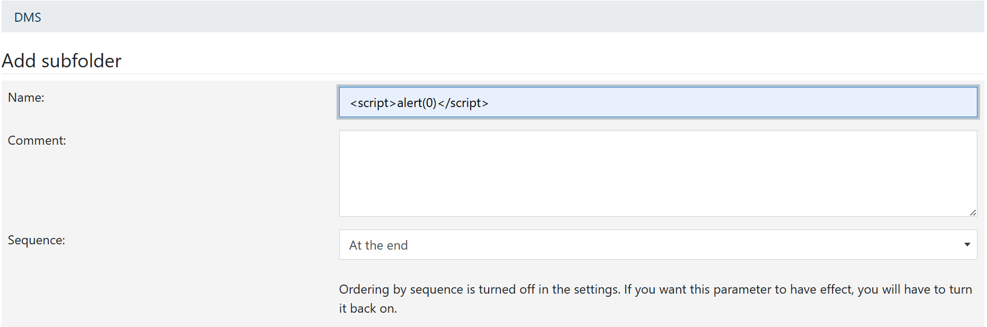Open the Sequence dropdown

point(658,245)
